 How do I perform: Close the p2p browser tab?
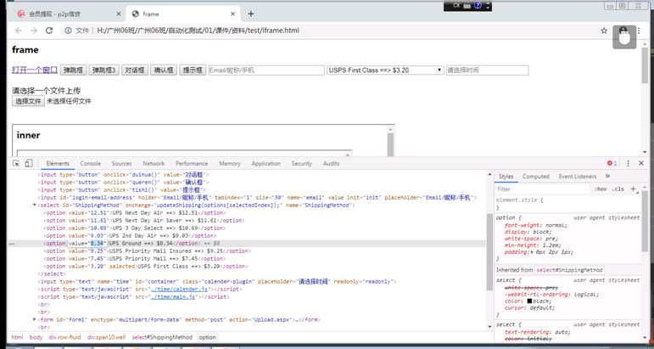coord(119,14)
